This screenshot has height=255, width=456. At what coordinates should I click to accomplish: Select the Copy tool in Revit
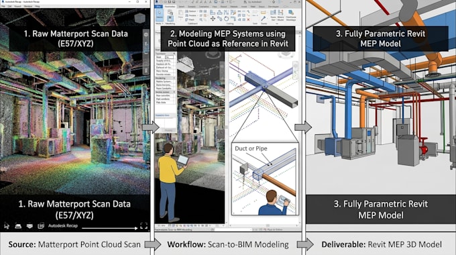219,19
